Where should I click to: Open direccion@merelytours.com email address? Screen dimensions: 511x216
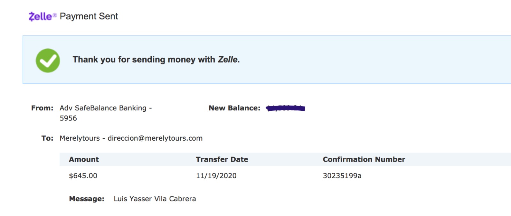155,138
